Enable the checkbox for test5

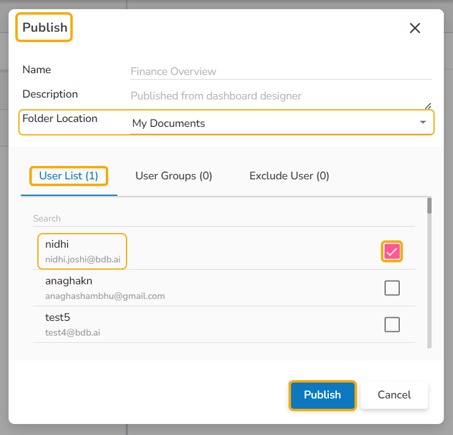click(392, 325)
